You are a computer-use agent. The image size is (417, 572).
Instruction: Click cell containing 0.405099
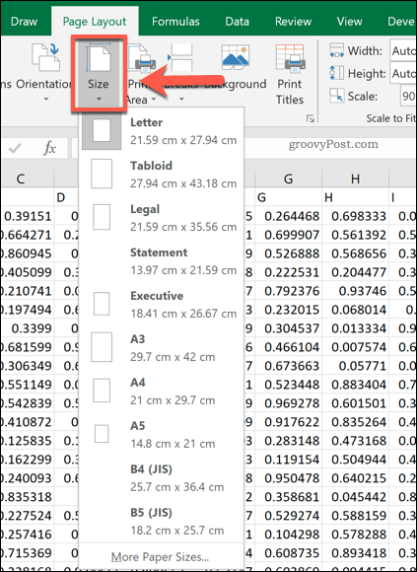[x=27, y=272]
